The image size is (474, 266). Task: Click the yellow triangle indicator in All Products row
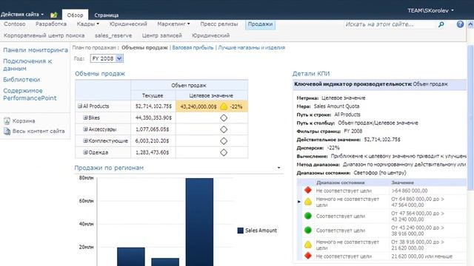pos(224,106)
